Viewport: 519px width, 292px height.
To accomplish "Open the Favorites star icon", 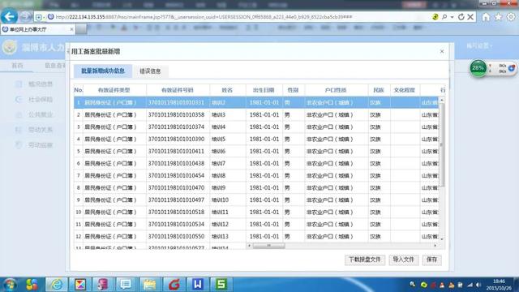I will (x=498, y=17).
